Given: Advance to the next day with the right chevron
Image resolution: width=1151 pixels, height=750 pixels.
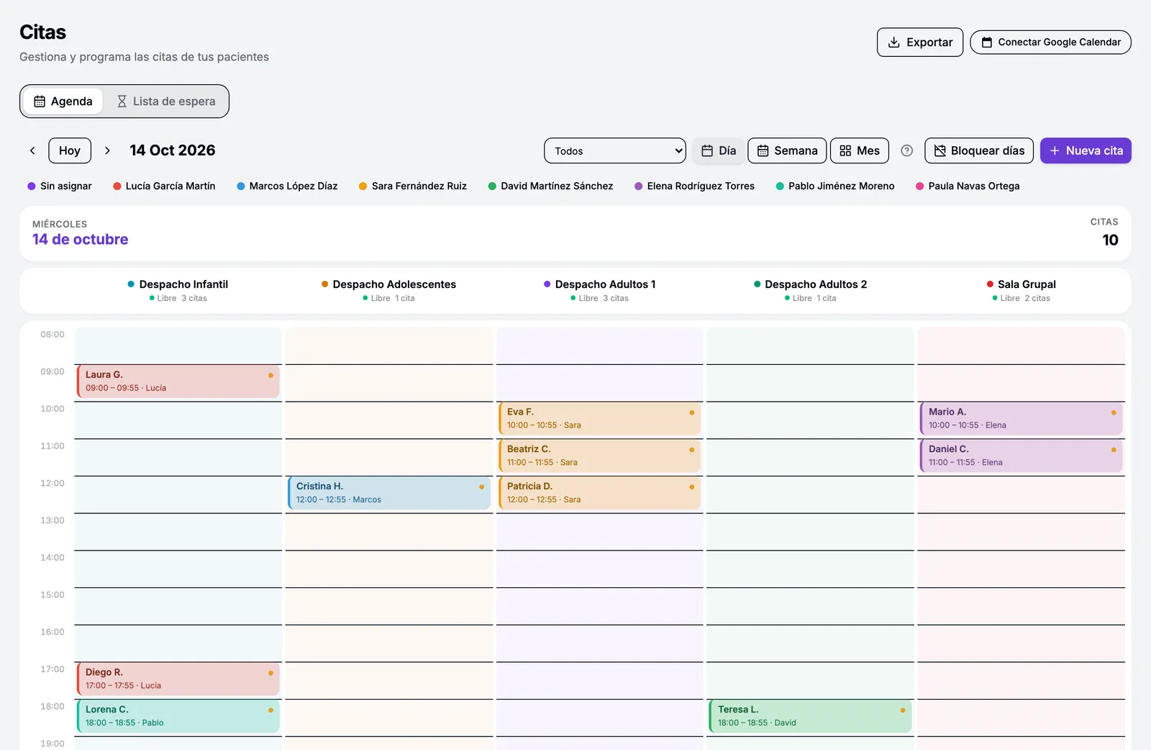Looking at the screenshot, I should tap(107, 150).
